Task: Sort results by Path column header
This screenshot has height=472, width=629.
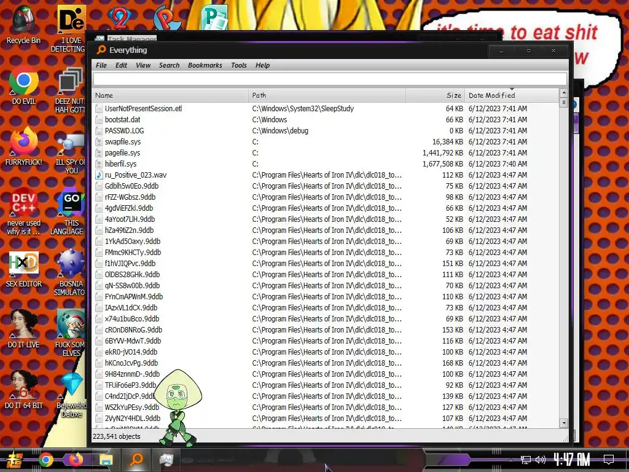Action: (x=327, y=95)
